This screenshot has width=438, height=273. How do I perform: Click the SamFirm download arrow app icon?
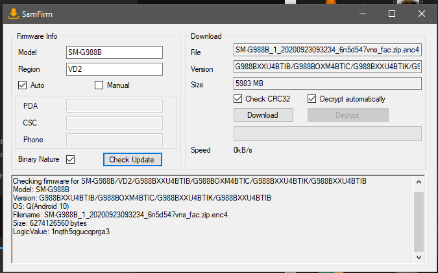pyautogui.click(x=14, y=14)
